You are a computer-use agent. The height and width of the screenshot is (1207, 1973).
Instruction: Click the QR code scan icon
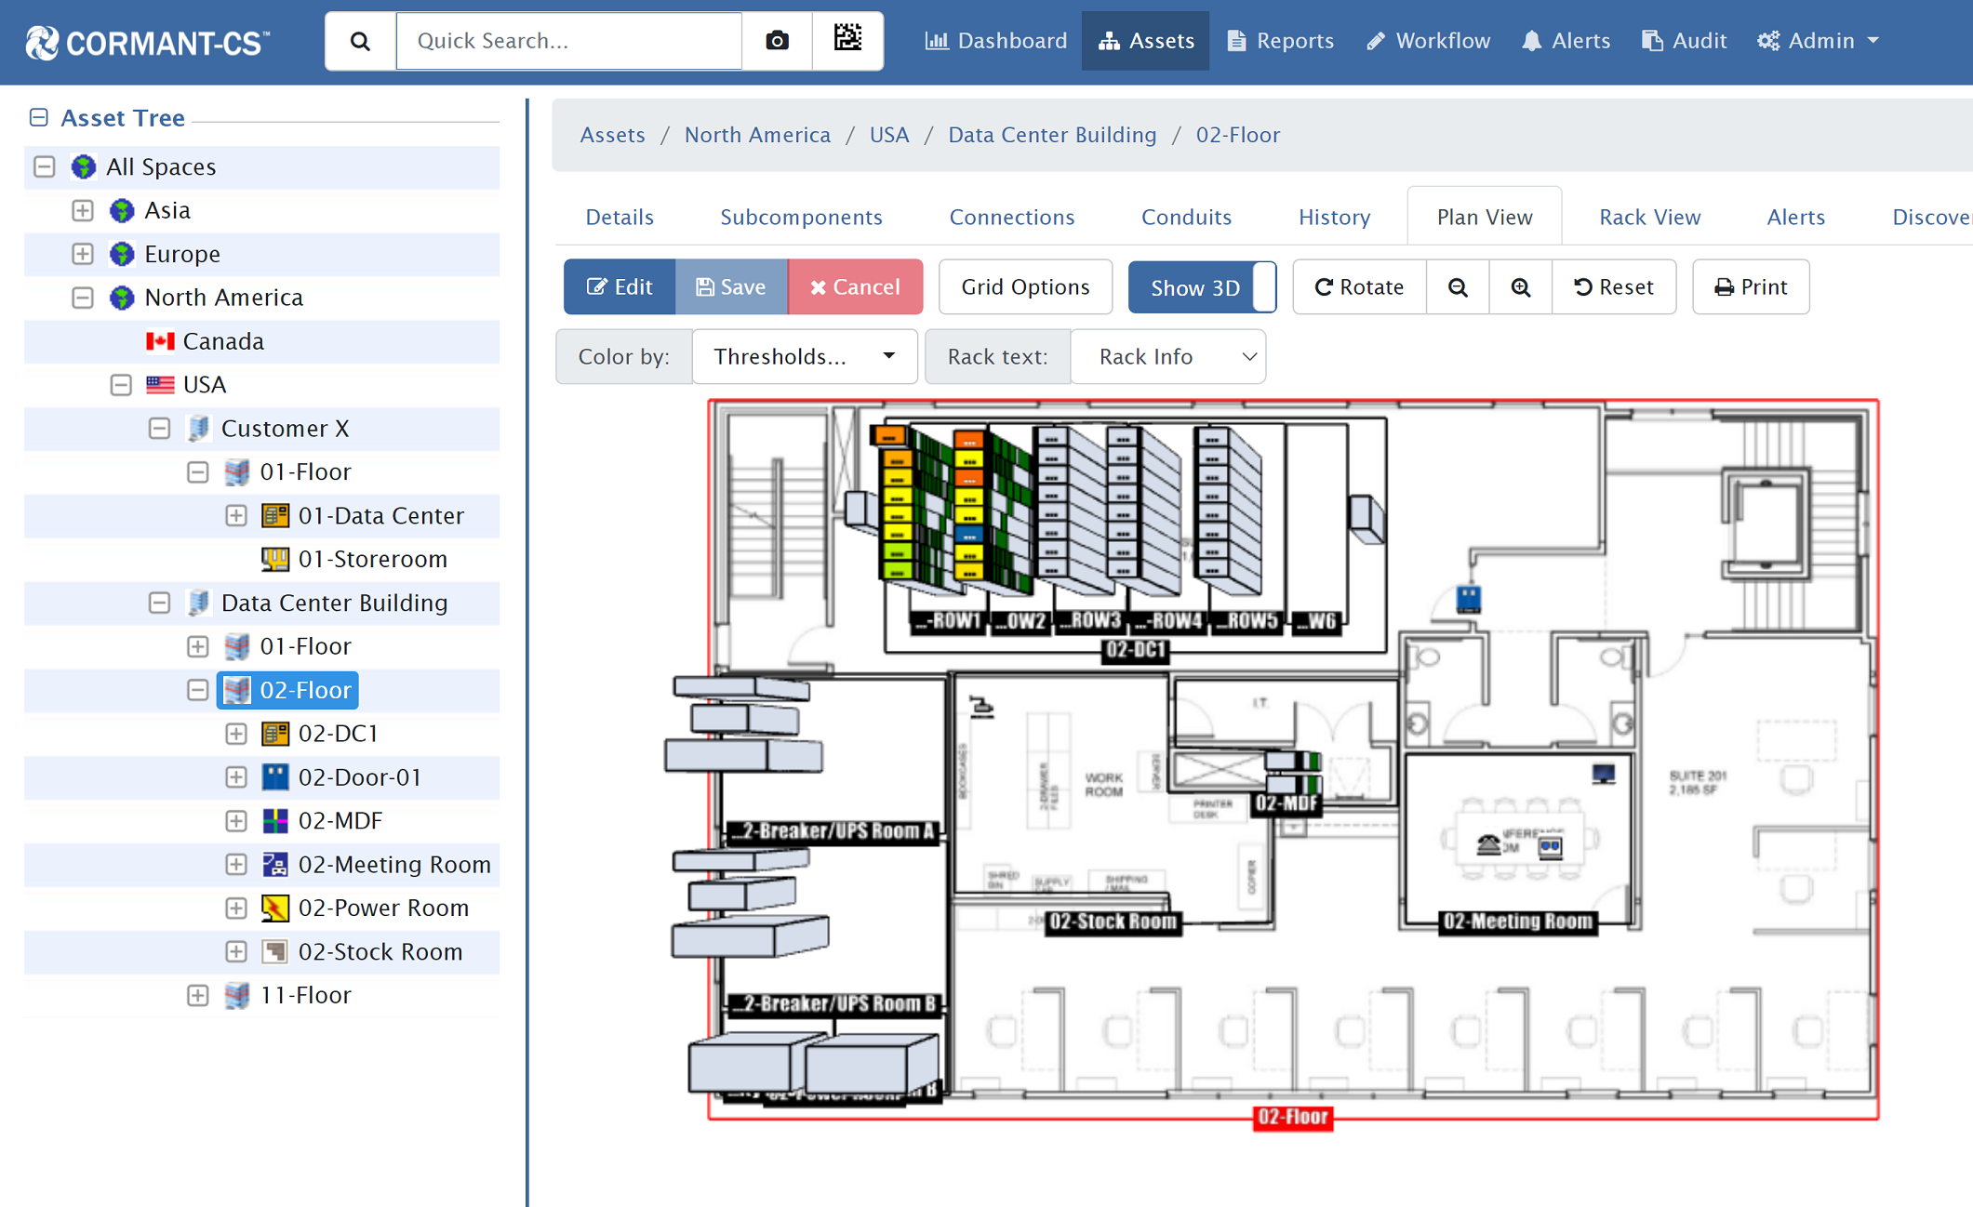[847, 39]
